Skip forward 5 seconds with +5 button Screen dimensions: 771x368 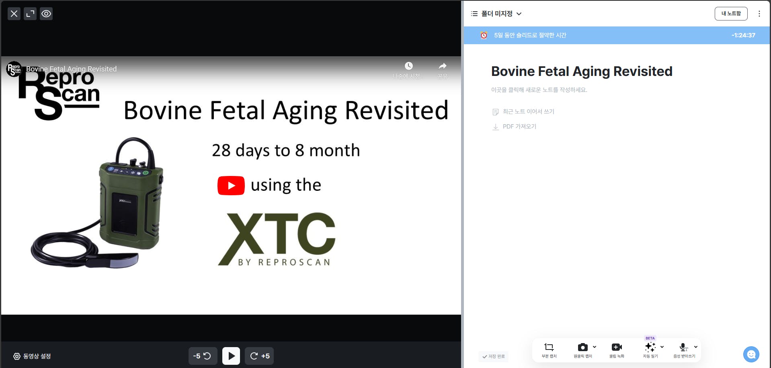tap(259, 356)
